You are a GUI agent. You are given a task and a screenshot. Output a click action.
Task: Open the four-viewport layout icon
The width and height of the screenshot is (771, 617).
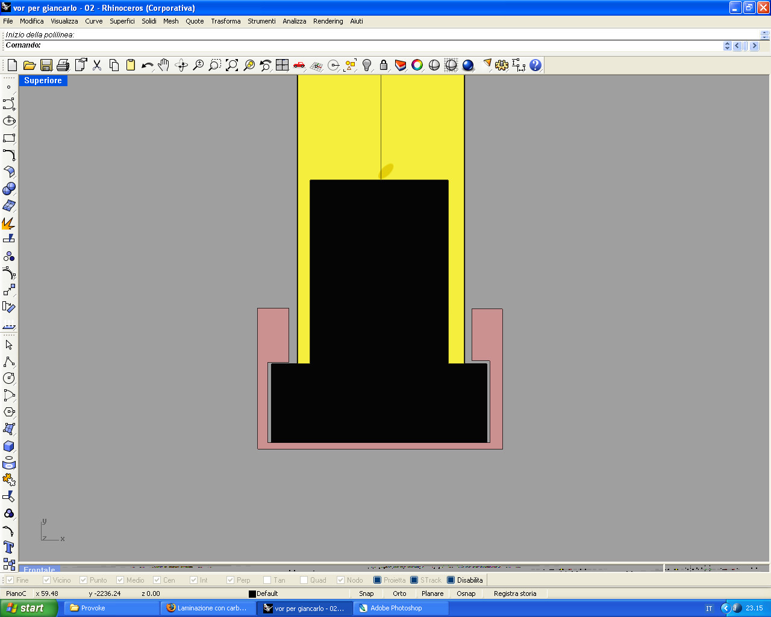[282, 65]
